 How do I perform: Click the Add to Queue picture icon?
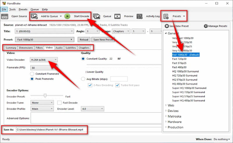pos(34,16)
